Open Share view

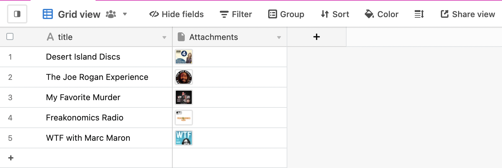(468, 14)
